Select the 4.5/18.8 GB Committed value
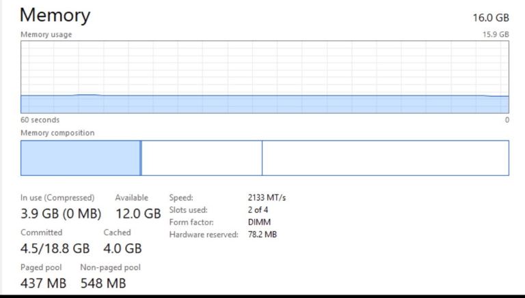The width and height of the screenshot is (525, 298). (55, 248)
